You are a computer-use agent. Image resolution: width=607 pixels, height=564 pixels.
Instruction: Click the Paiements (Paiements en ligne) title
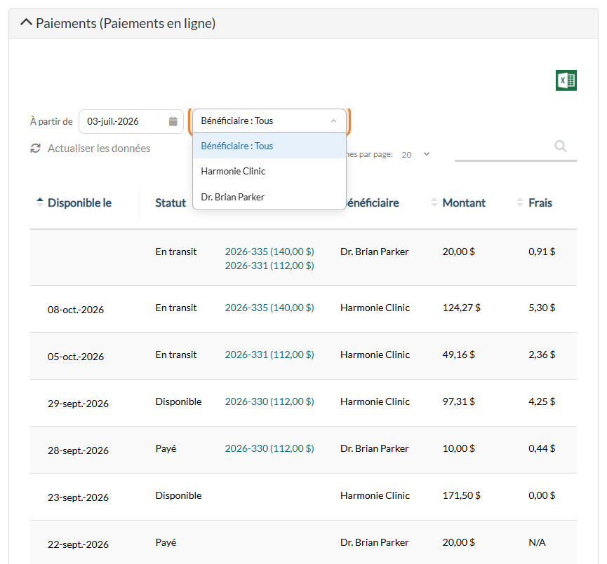(x=126, y=23)
